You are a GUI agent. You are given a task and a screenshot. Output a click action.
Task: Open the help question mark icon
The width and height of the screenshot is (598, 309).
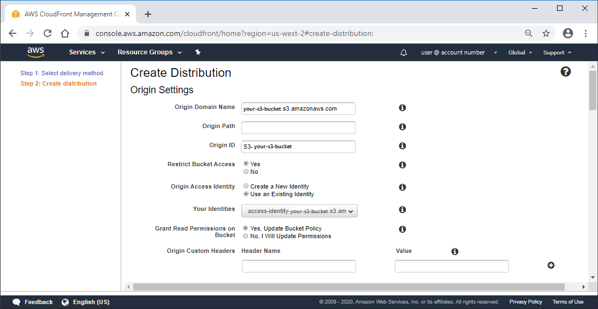pos(566,71)
